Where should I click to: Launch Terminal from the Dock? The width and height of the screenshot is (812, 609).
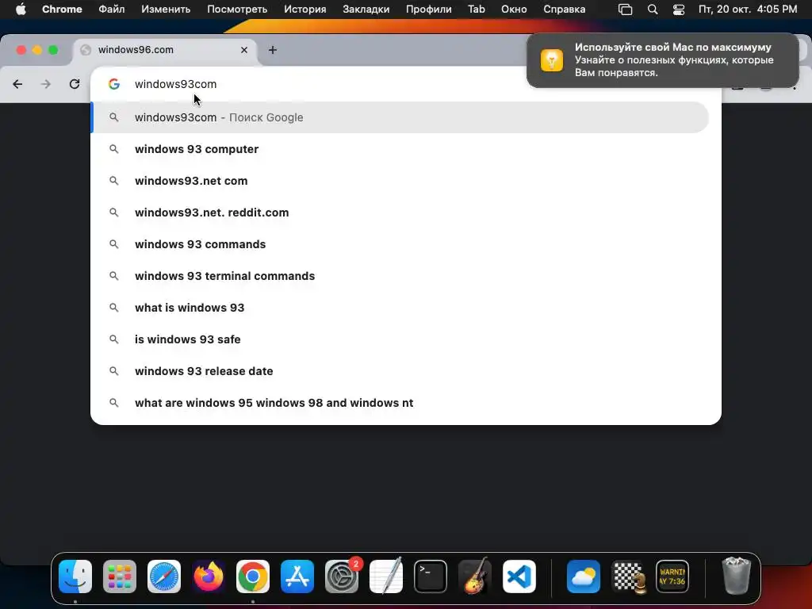[x=431, y=576]
